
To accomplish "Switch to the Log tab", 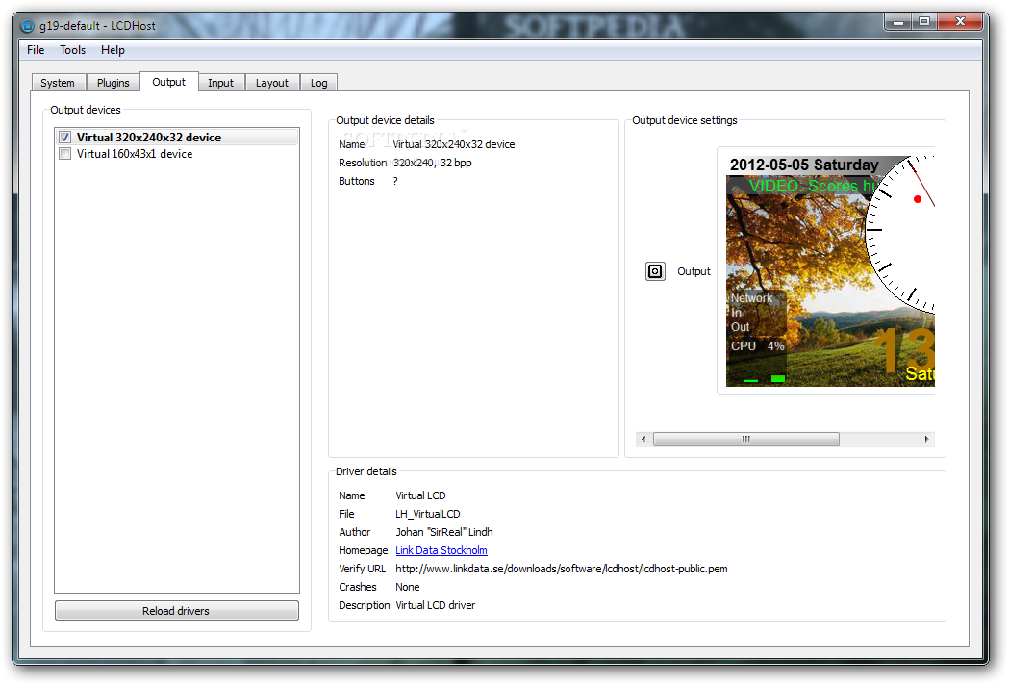I will point(319,83).
